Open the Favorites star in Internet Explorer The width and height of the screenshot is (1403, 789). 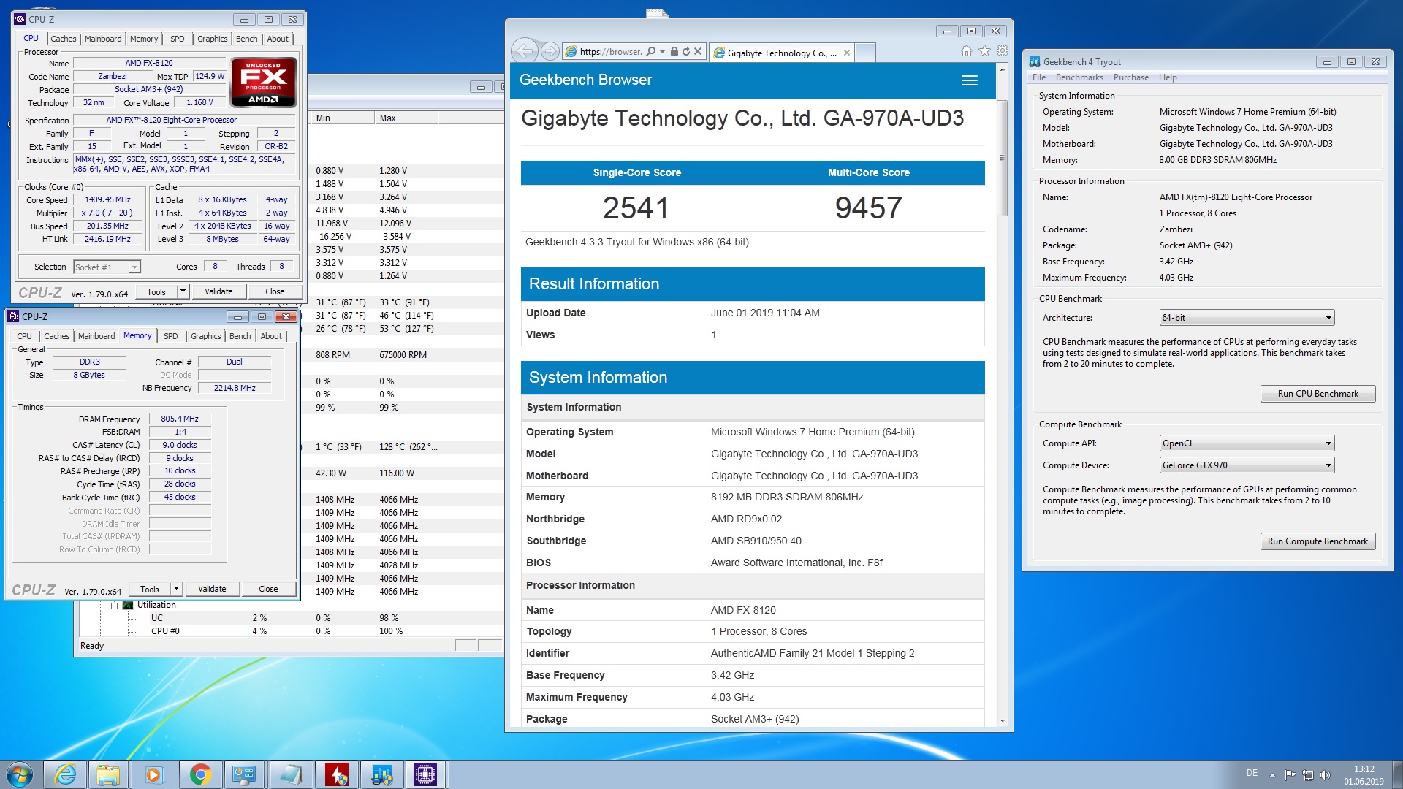pos(985,50)
